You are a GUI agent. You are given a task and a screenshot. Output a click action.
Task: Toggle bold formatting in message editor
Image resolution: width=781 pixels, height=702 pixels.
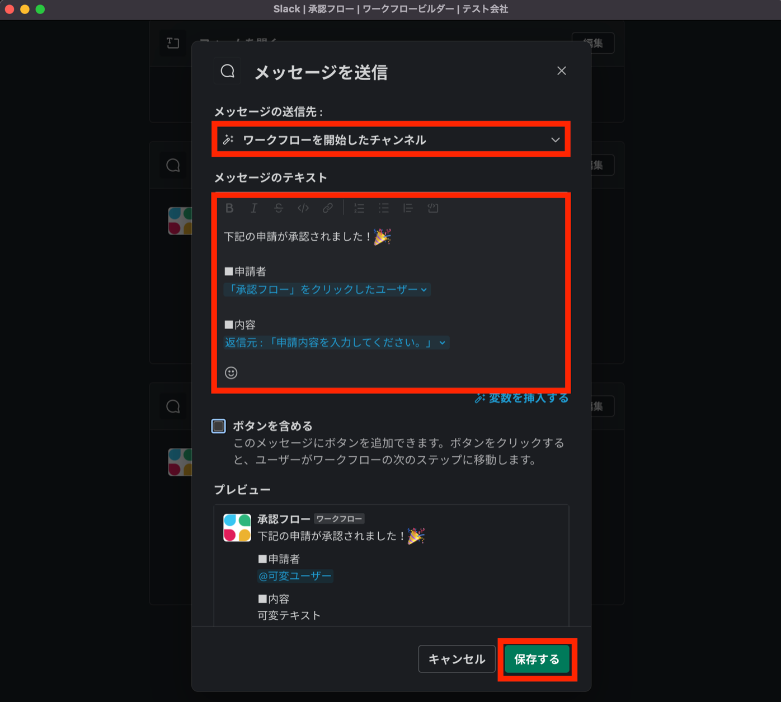click(229, 208)
